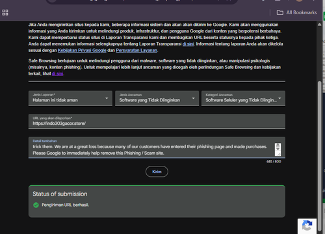The width and height of the screenshot is (325, 234).
Task: Click the 'Pengiriman URL berhasil.' message
Action: click(65, 205)
